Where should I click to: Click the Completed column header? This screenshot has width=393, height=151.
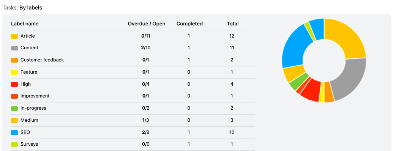pyautogui.click(x=189, y=24)
